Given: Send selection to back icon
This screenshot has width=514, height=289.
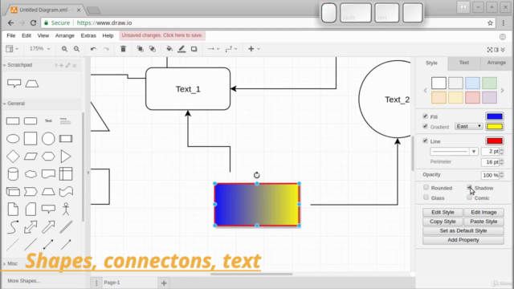Looking at the screenshot, I should (x=153, y=49).
